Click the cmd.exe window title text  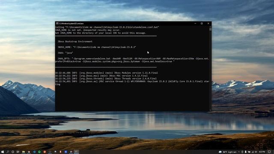[x=71, y=24]
